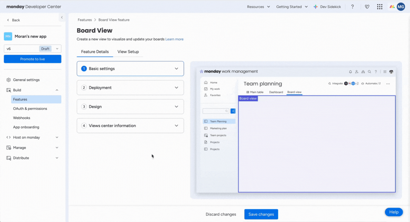Open the Learn more link
Image resolution: width=410 pixels, height=222 pixels.
pyautogui.click(x=174, y=39)
